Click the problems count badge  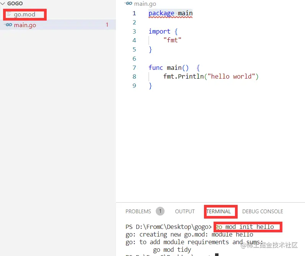[160, 211]
